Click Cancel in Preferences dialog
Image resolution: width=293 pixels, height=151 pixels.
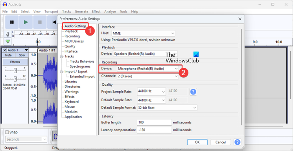[x=221, y=142]
